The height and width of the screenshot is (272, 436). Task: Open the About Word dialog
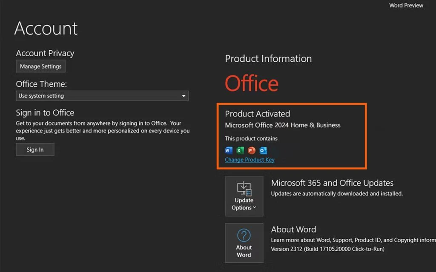click(244, 243)
